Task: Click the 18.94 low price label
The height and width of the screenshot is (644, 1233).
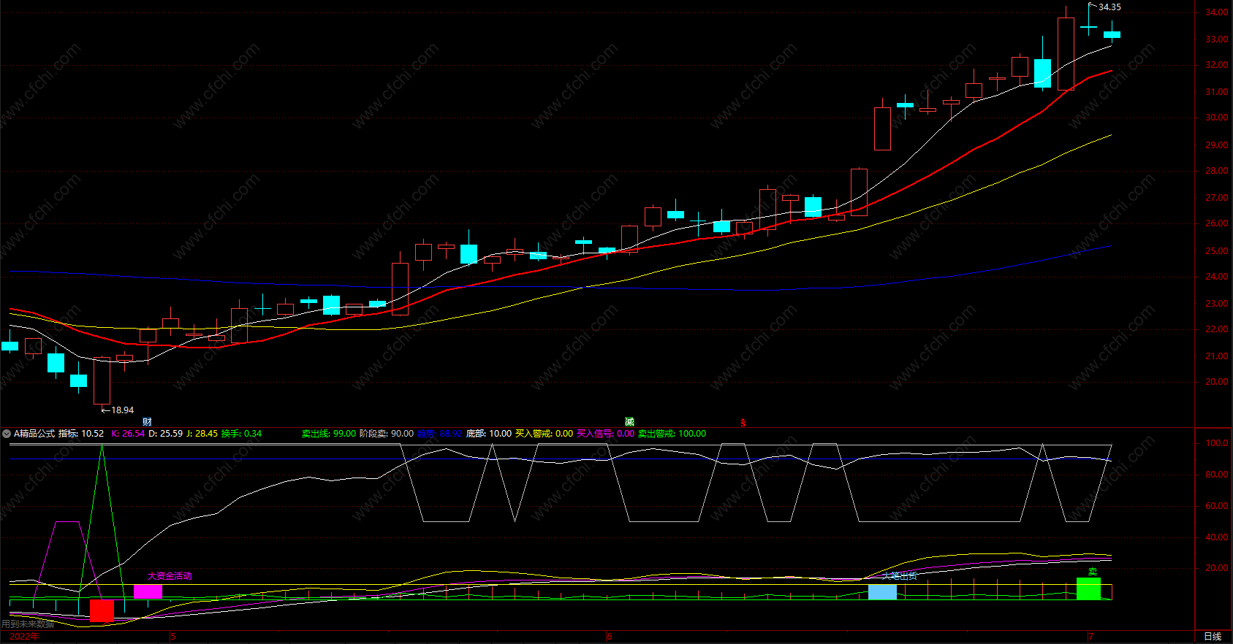Action: 122,410
